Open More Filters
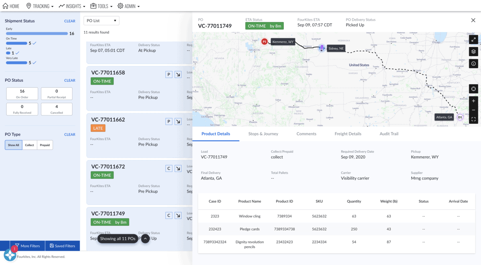This screenshot has width=481, height=265. coord(27,246)
